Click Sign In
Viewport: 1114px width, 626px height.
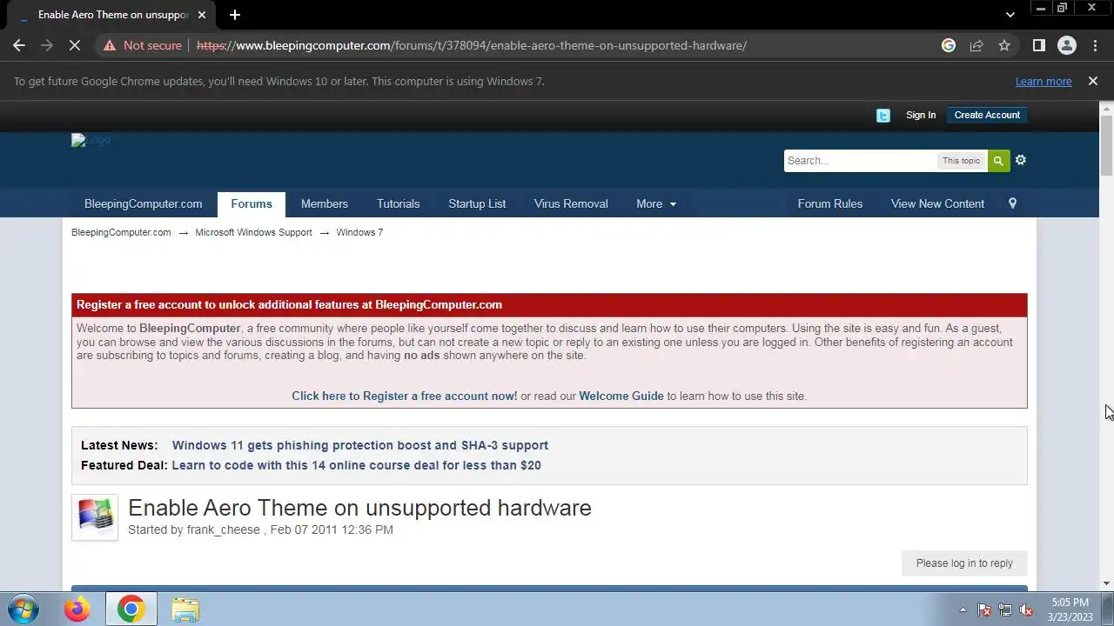pos(921,115)
